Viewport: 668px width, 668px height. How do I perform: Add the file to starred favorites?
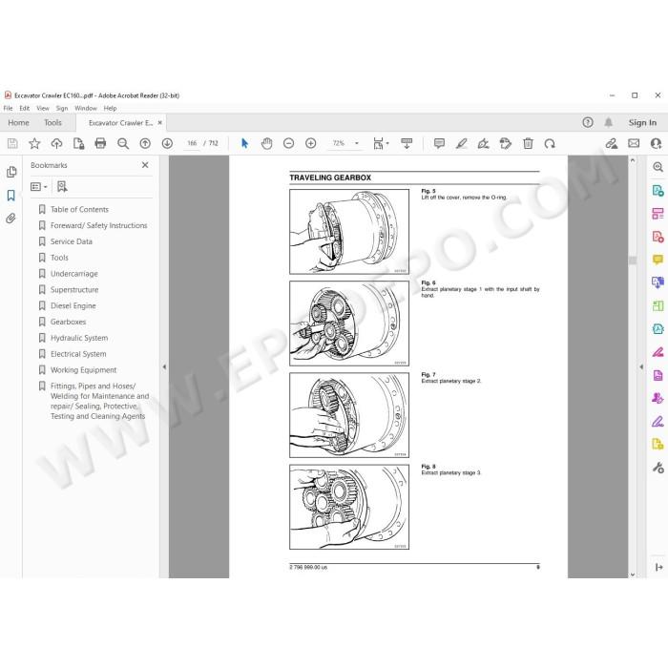[x=34, y=143]
